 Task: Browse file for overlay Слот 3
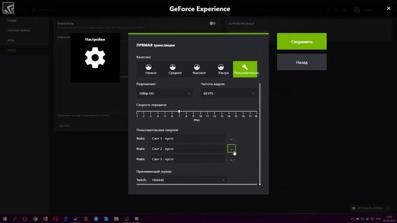point(231,159)
